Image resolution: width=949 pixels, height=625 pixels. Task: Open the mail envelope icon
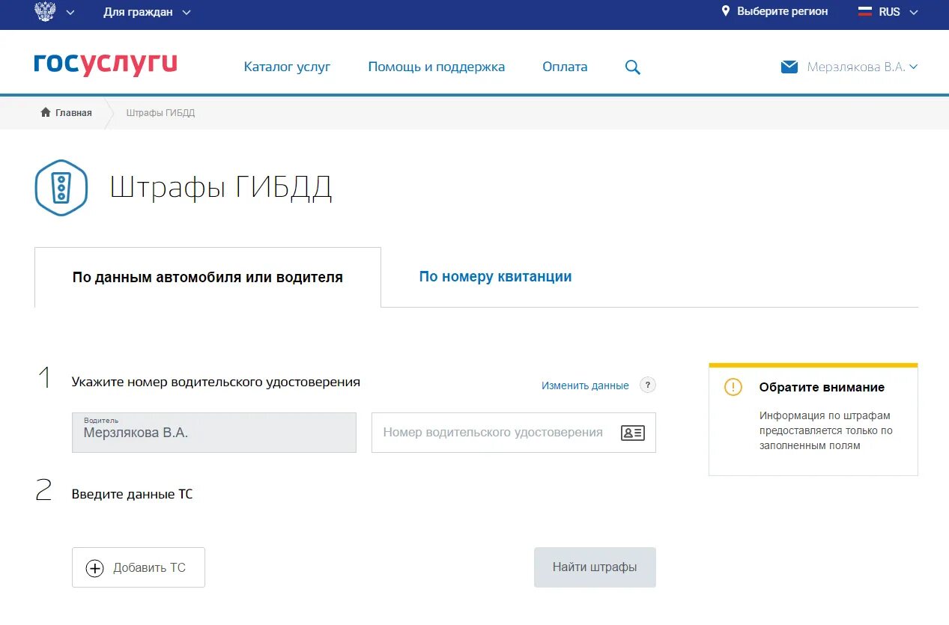pyautogui.click(x=789, y=67)
